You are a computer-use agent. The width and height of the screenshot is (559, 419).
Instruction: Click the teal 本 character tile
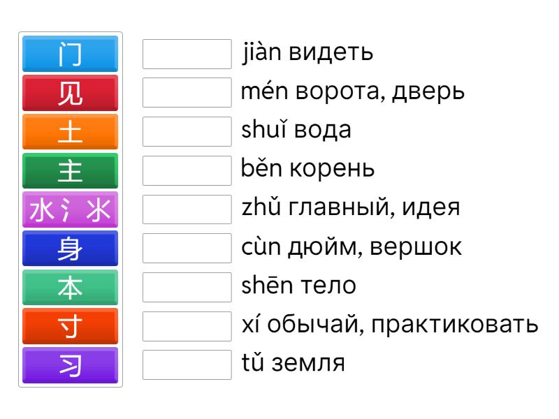(70, 287)
